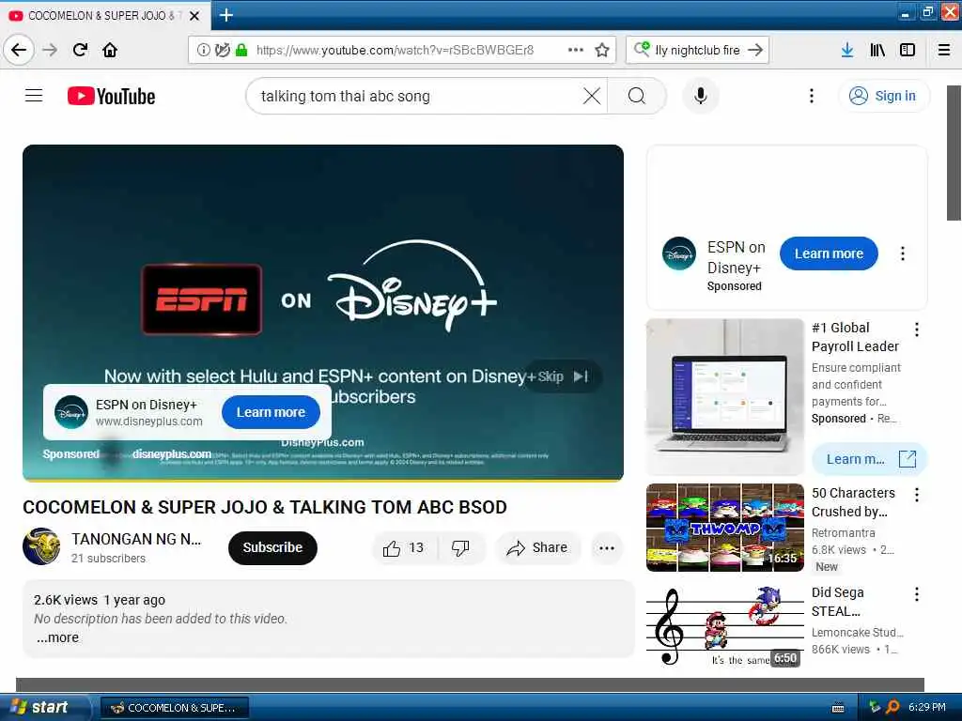Clear the YouTube search text
Viewport: 962px width, 721px height.
point(592,96)
